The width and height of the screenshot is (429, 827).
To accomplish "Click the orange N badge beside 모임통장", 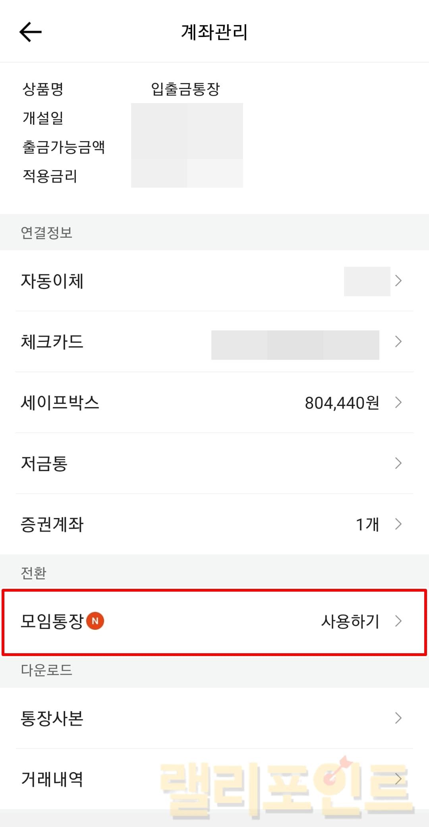I will click(x=95, y=621).
